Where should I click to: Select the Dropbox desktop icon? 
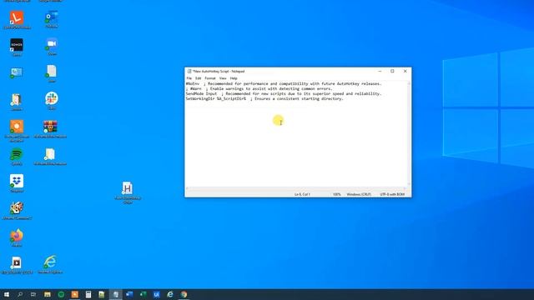17,183
